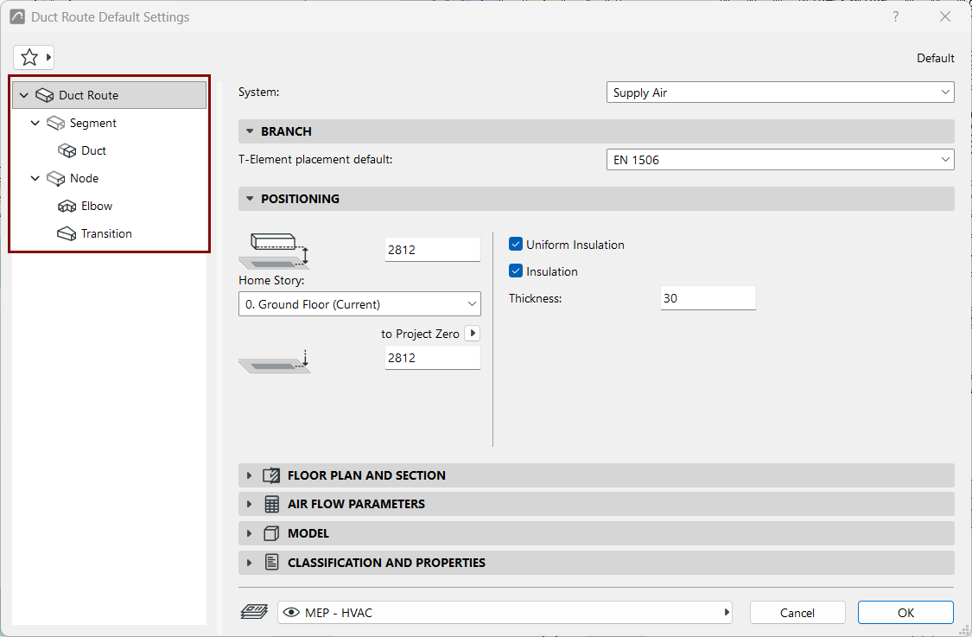The image size is (972, 637).
Task: Open the Favorites star button
Action: tap(34, 58)
